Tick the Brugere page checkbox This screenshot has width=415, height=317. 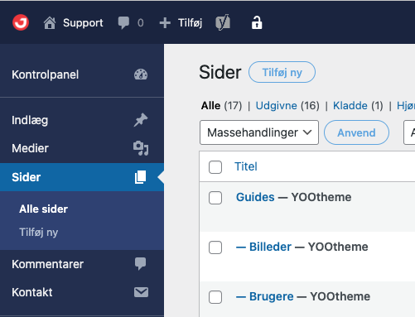[x=215, y=297]
